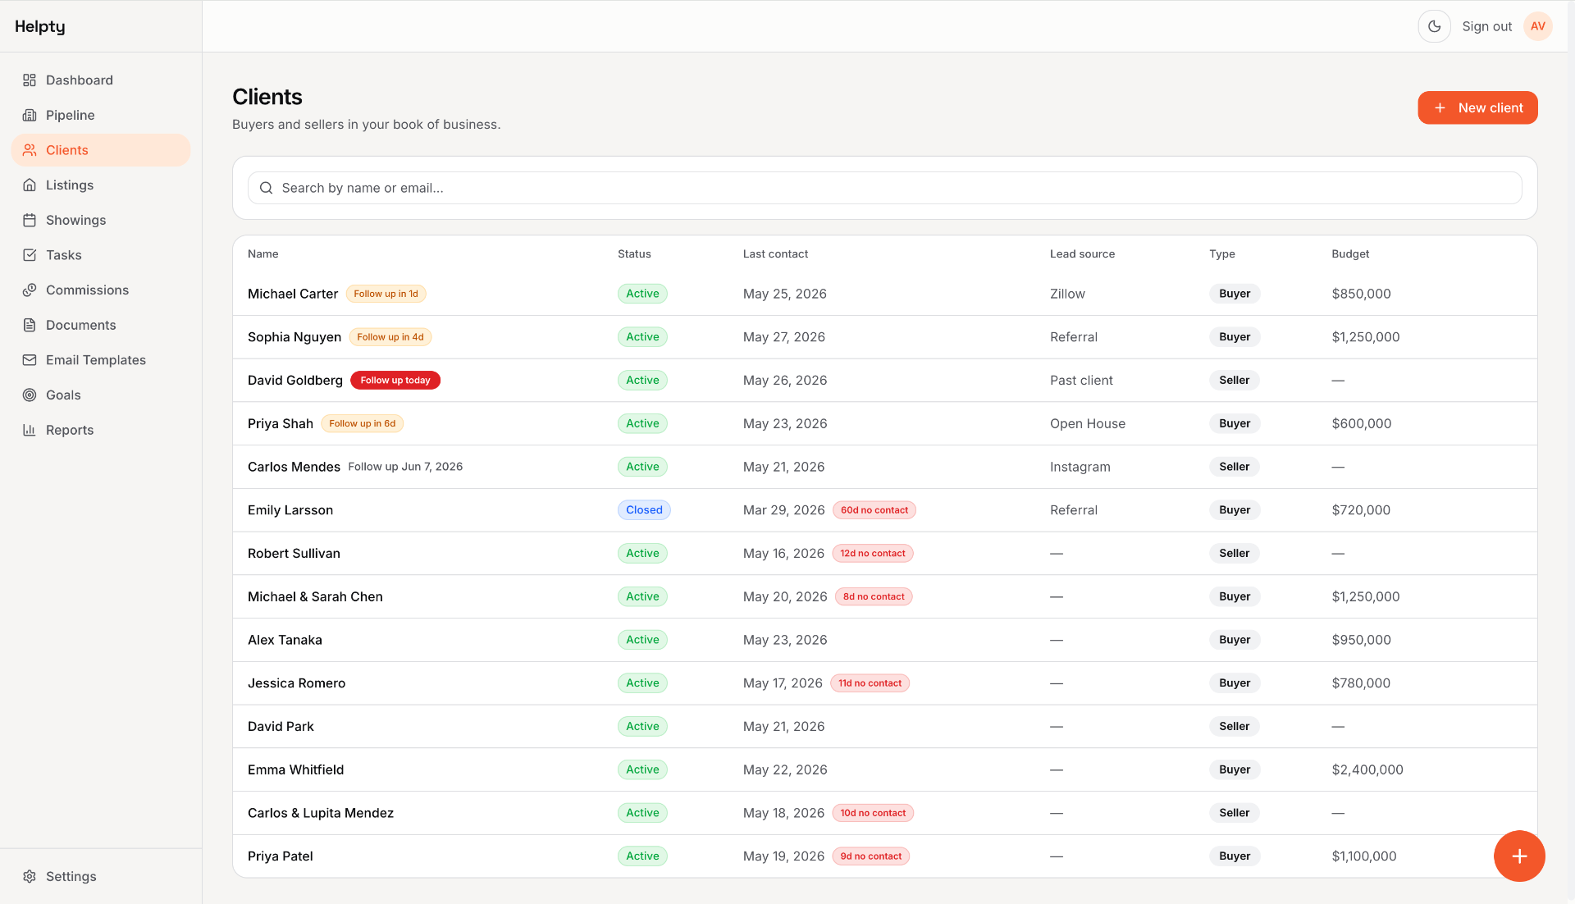The image size is (1575, 904).
Task: Click the AV user avatar
Action: tap(1538, 26)
